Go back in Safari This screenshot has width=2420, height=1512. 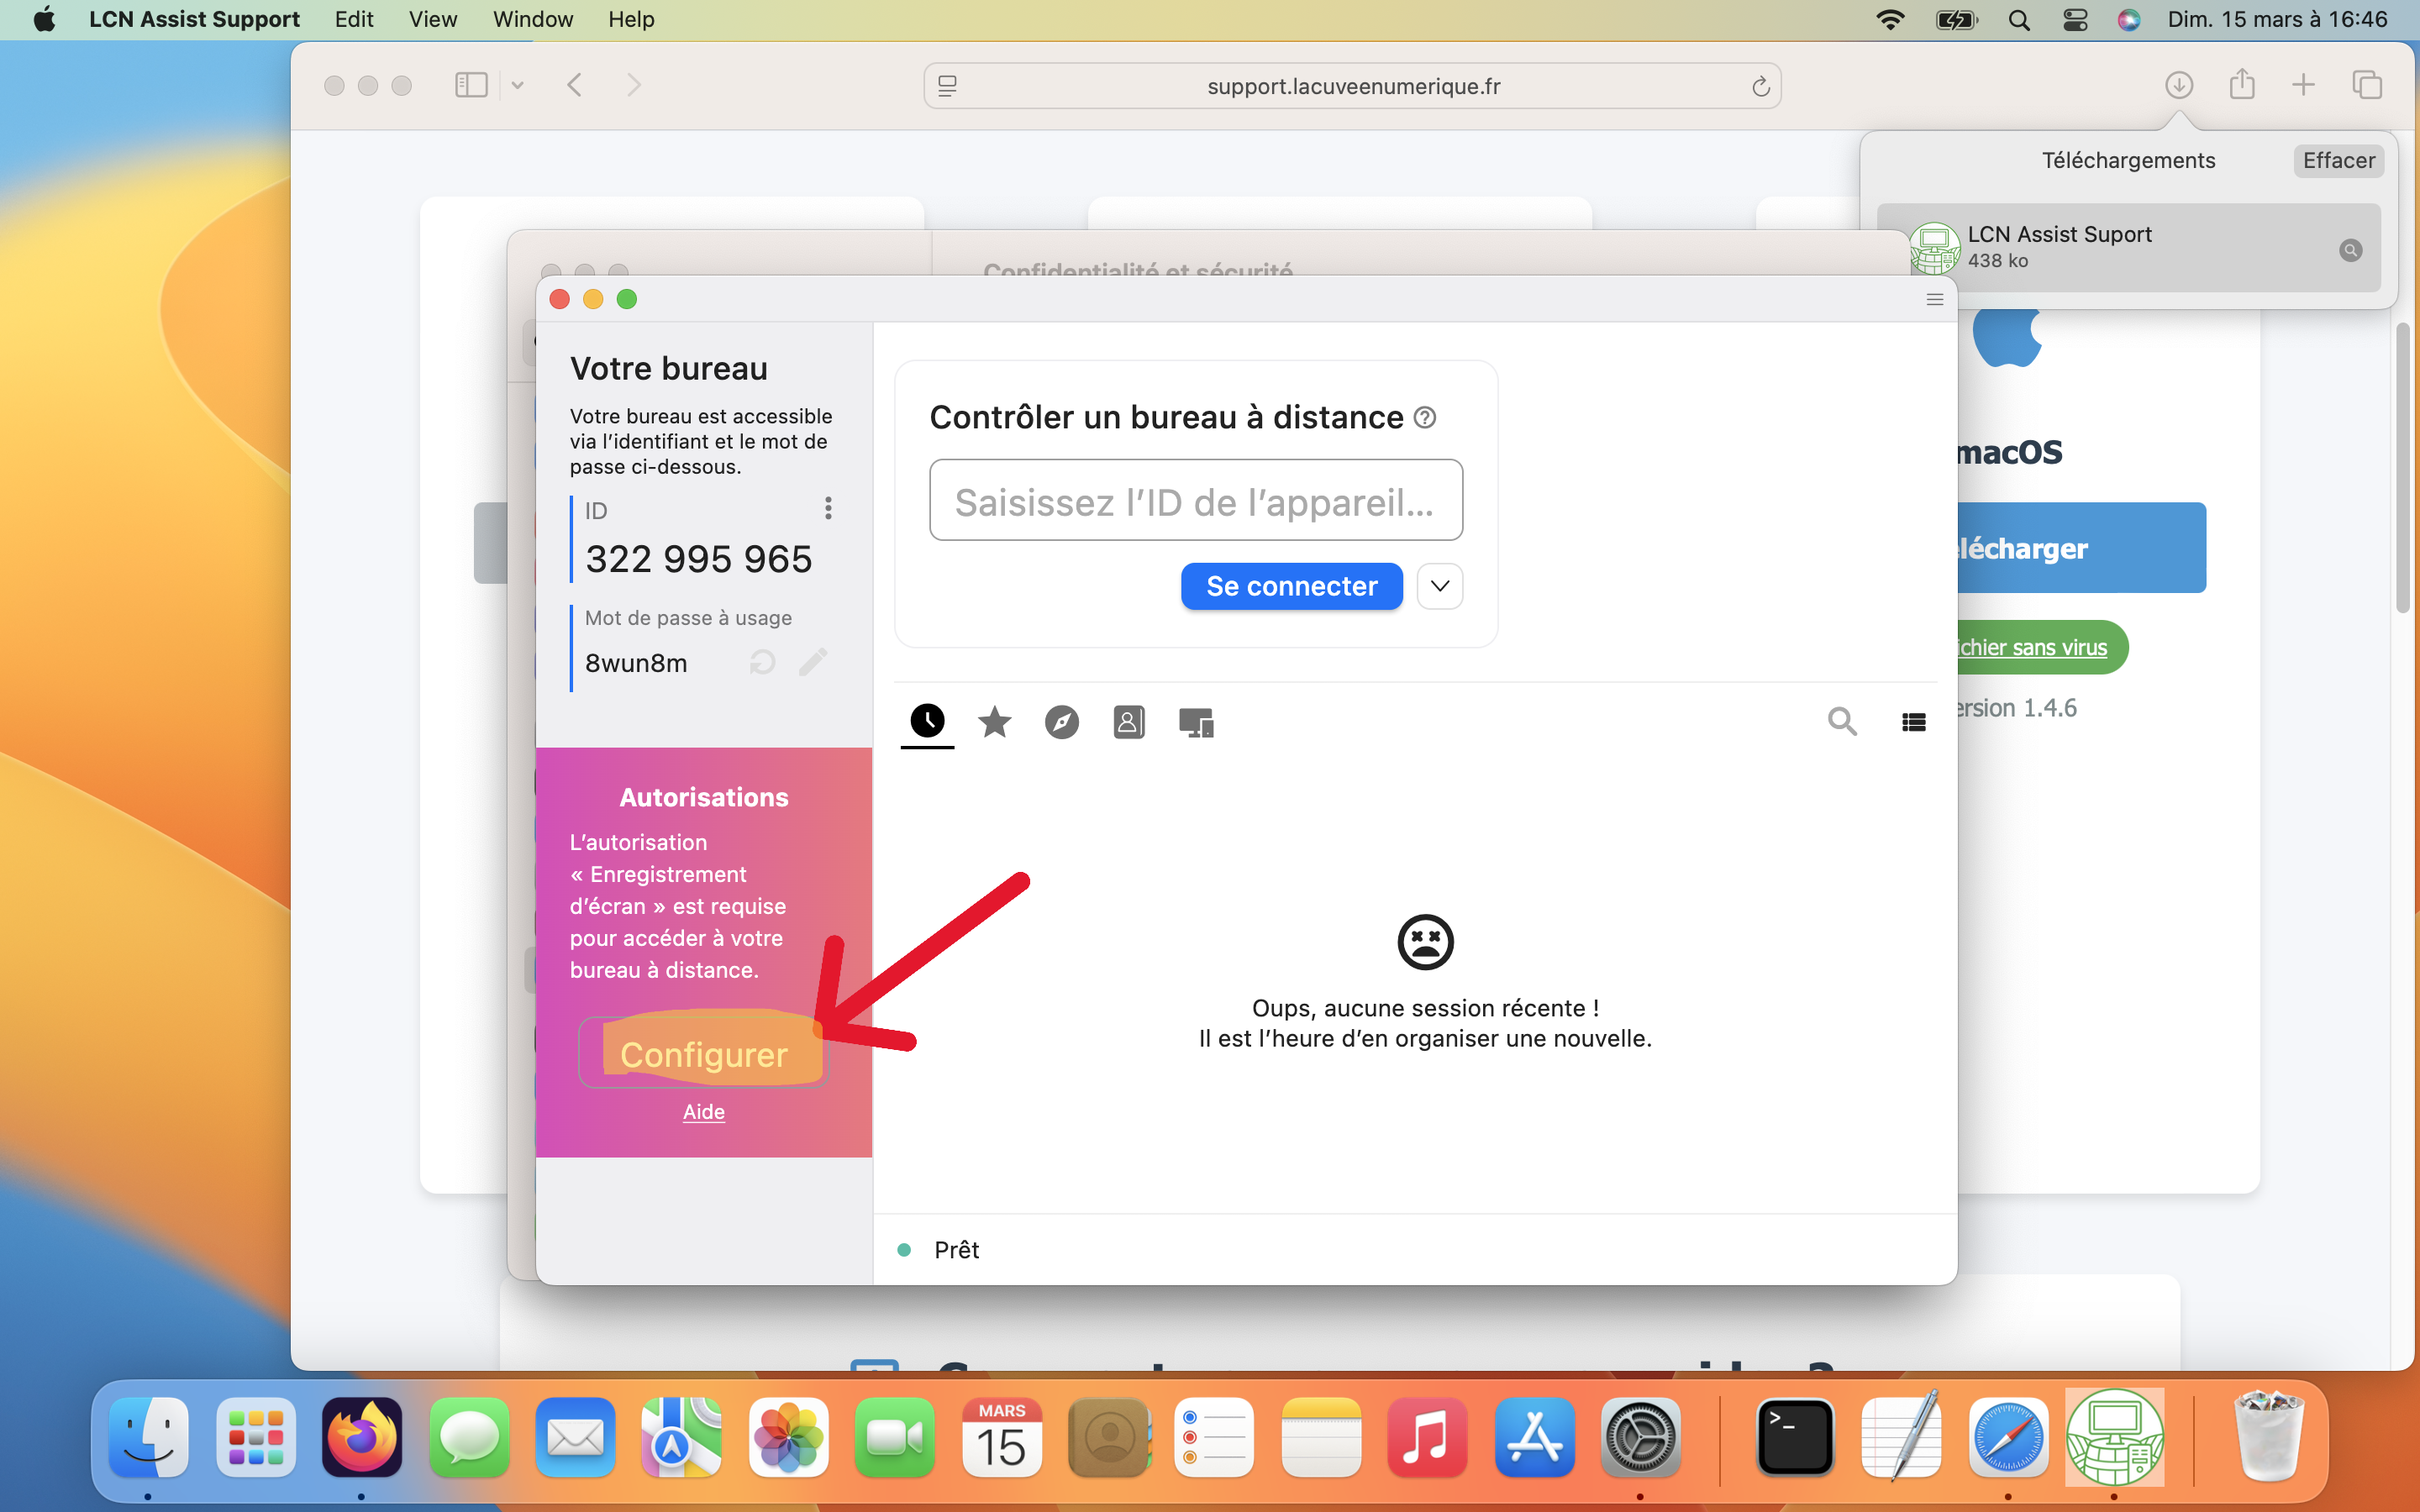coord(574,85)
